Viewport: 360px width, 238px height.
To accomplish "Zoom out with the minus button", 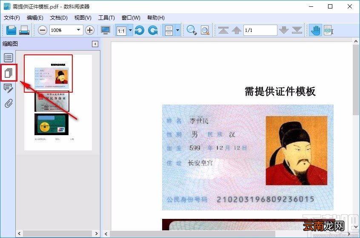I will tap(43, 30).
